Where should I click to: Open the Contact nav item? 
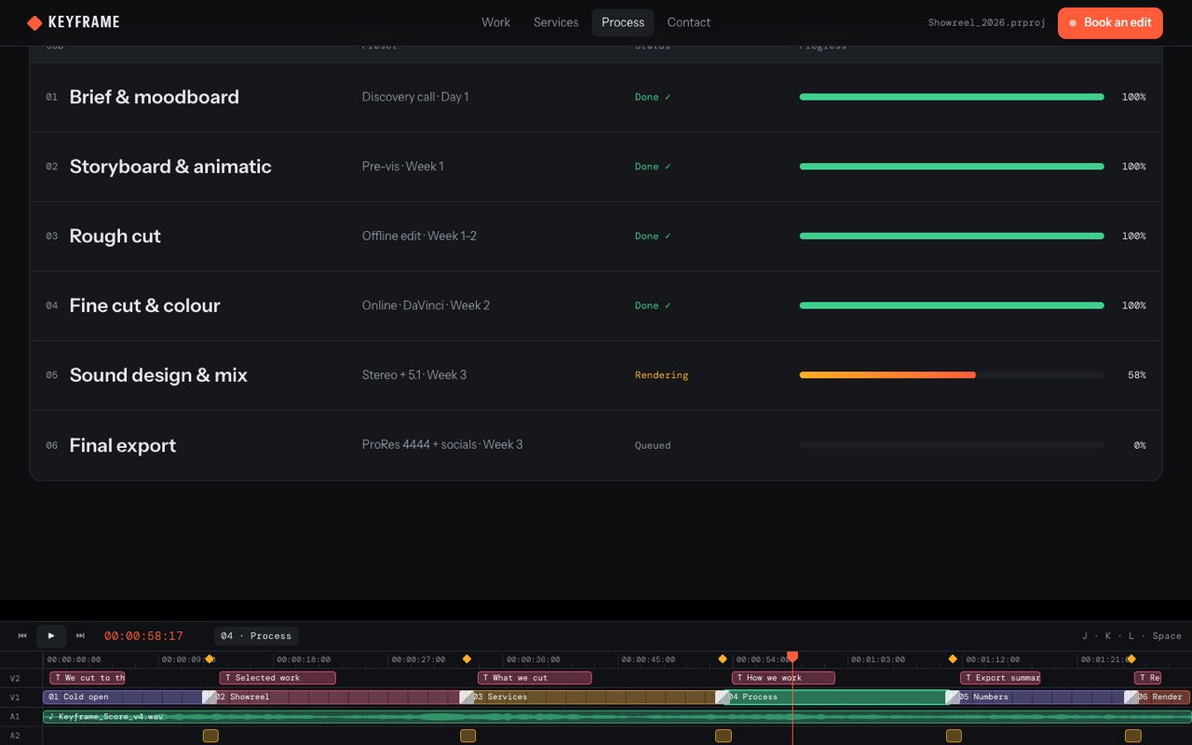click(689, 22)
